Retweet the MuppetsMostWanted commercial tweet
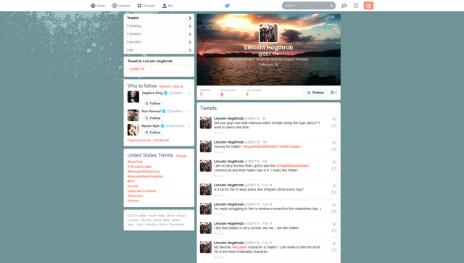Image resolution: width=464 pixels, height=263 pixels. [334, 169]
